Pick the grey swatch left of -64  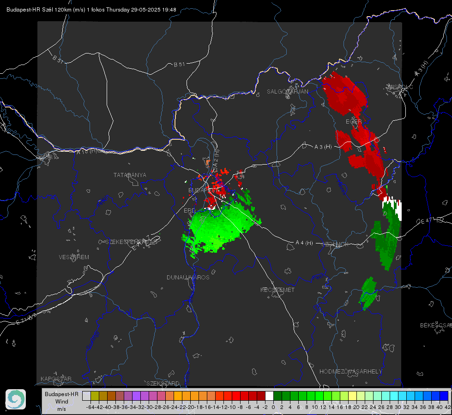click(x=86, y=396)
